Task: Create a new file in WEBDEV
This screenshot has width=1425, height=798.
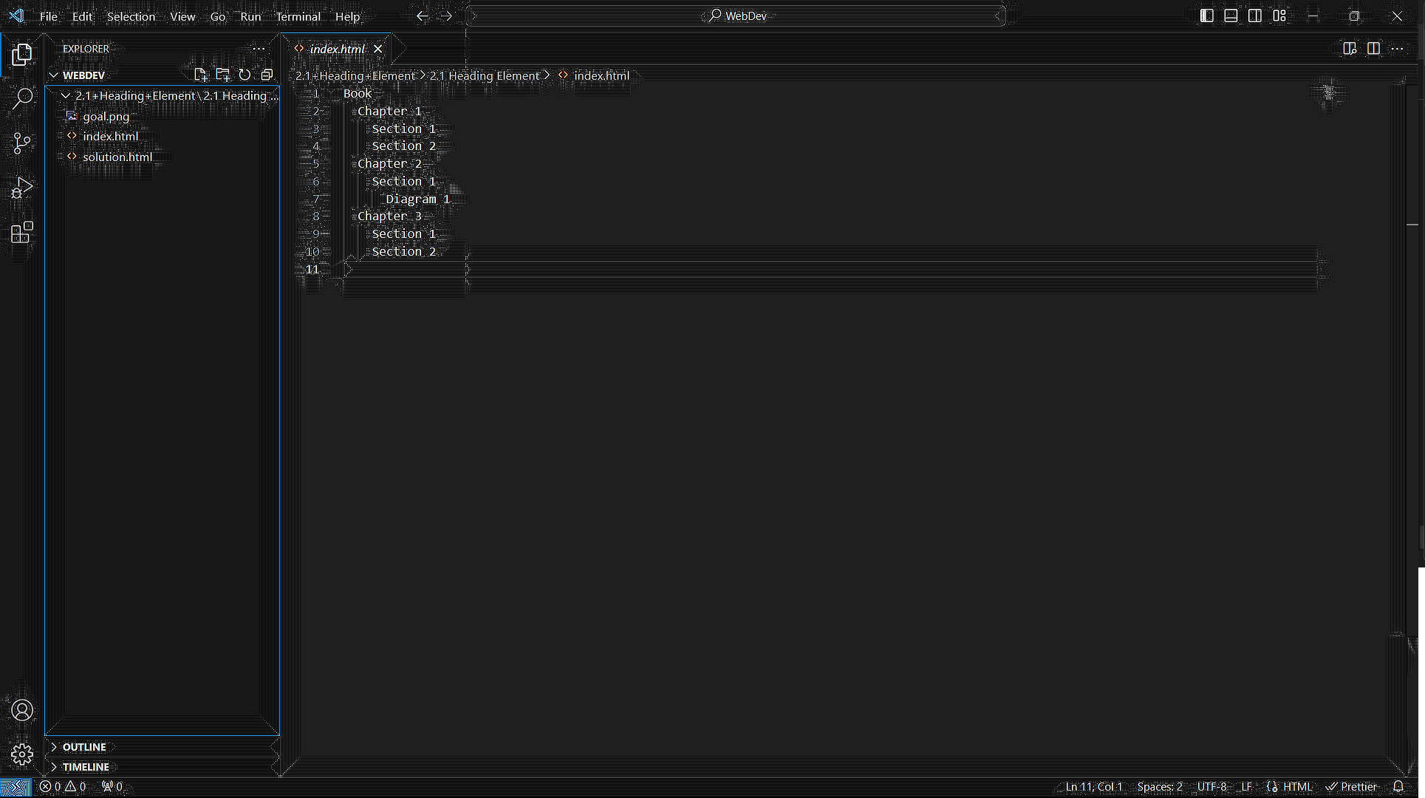Action: point(200,75)
